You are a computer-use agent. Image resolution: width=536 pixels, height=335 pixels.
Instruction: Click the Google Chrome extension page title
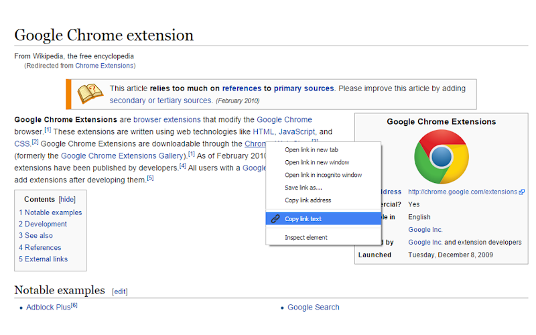[x=104, y=36]
